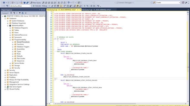Switch to the SQLQuery2.sql tab
Viewport: 190px width, 106px height.
tap(61, 10)
